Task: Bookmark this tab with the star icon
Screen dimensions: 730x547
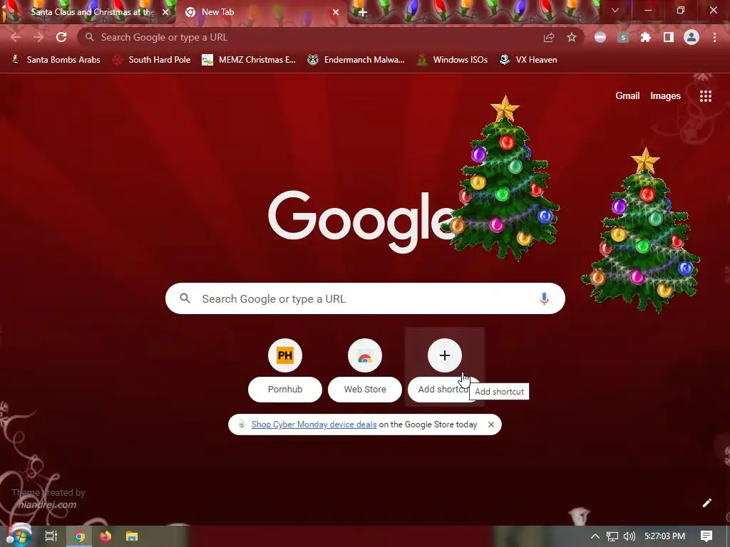Action: coord(572,37)
